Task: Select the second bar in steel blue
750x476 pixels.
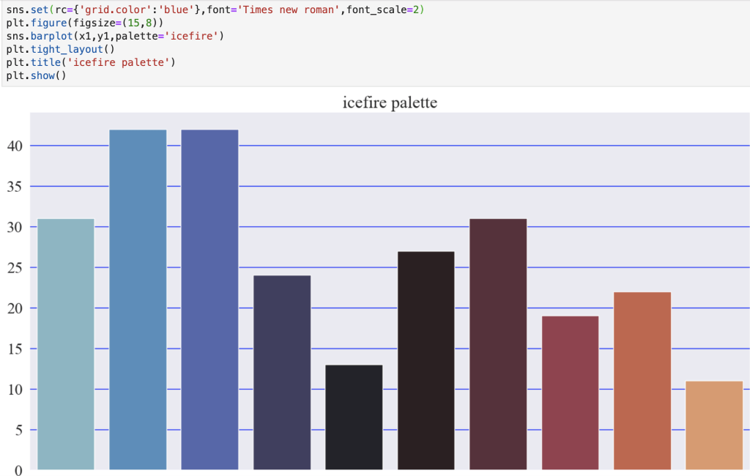Action: (x=138, y=300)
